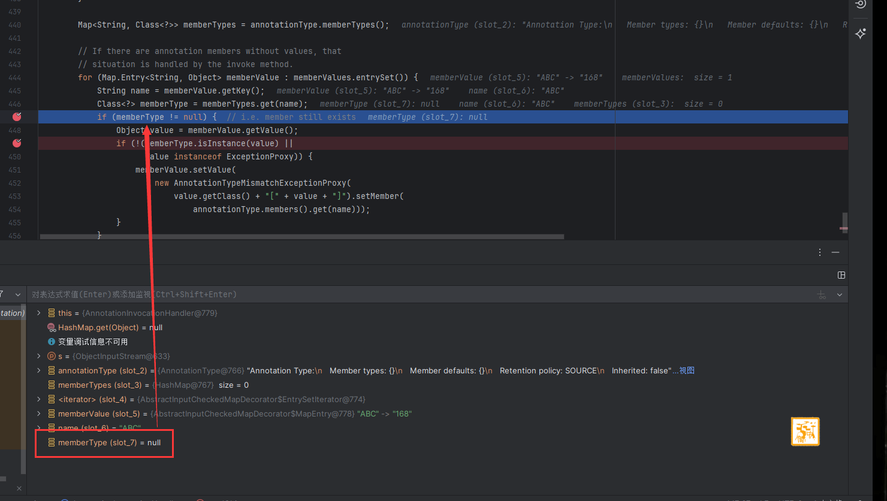Select {ObjectInputStream@633} value text
The height and width of the screenshot is (501, 887).
pyautogui.click(x=121, y=356)
